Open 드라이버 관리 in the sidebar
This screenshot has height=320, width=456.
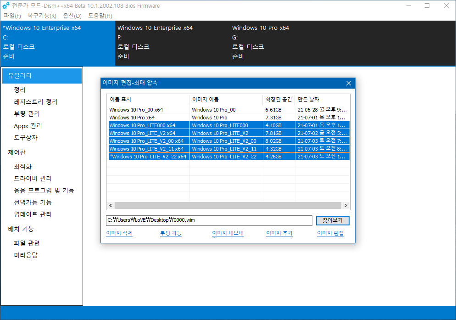(x=33, y=179)
